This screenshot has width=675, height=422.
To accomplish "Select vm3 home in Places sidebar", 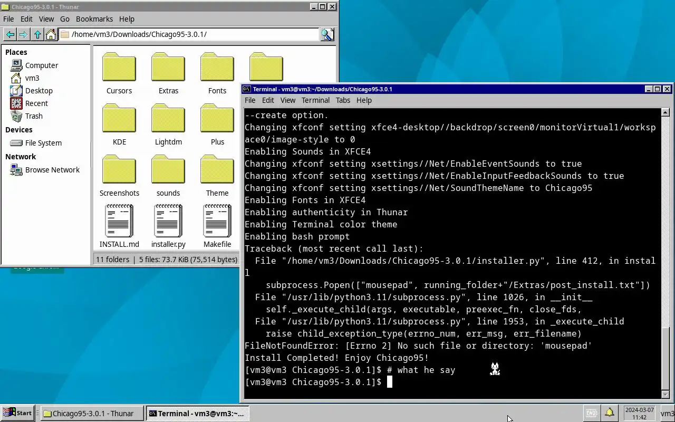I will tap(25, 78).
